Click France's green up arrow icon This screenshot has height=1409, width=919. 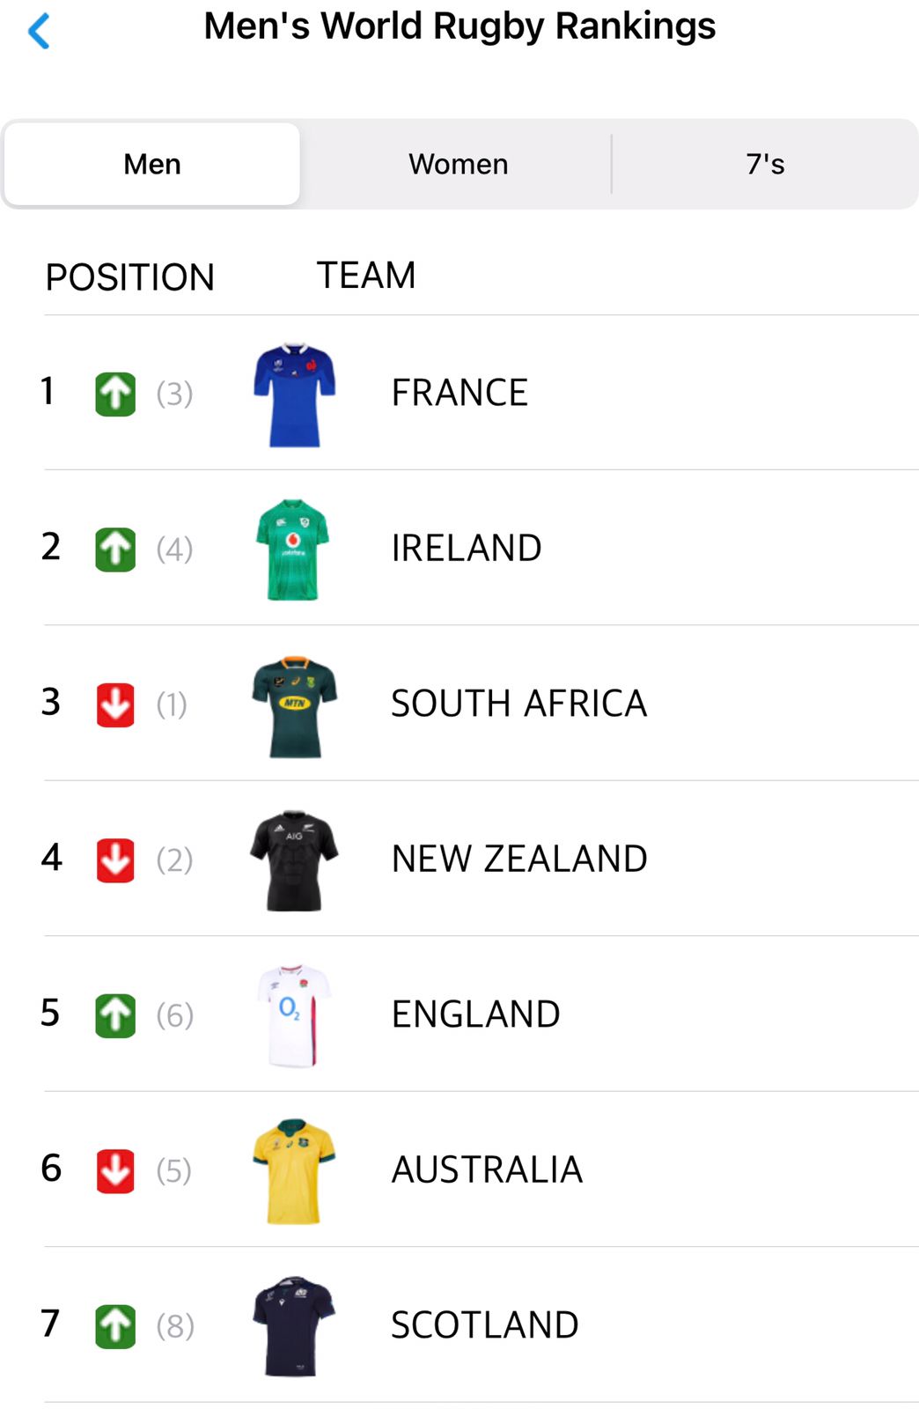point(115,394)
